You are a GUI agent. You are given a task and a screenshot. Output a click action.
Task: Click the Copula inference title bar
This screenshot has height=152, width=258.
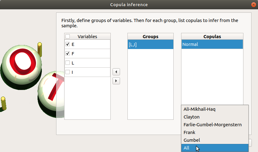coord(129,5)
